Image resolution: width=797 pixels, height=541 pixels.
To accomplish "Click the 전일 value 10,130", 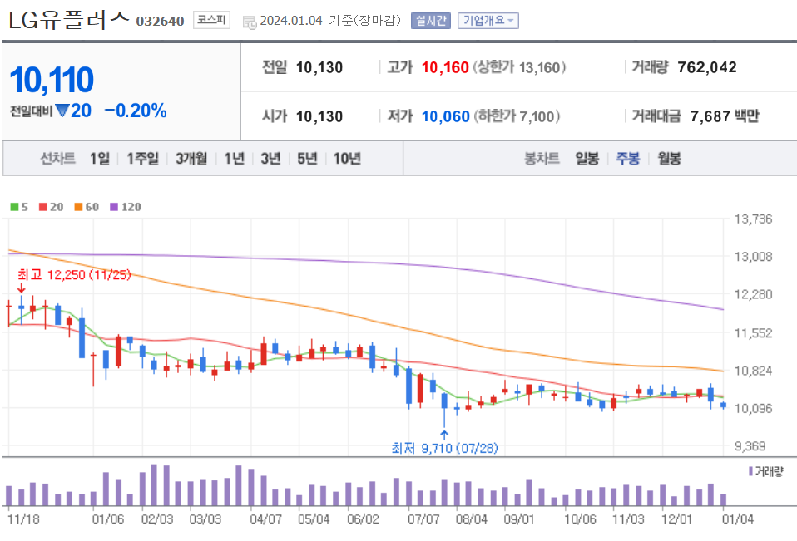I will click(319, 67).
